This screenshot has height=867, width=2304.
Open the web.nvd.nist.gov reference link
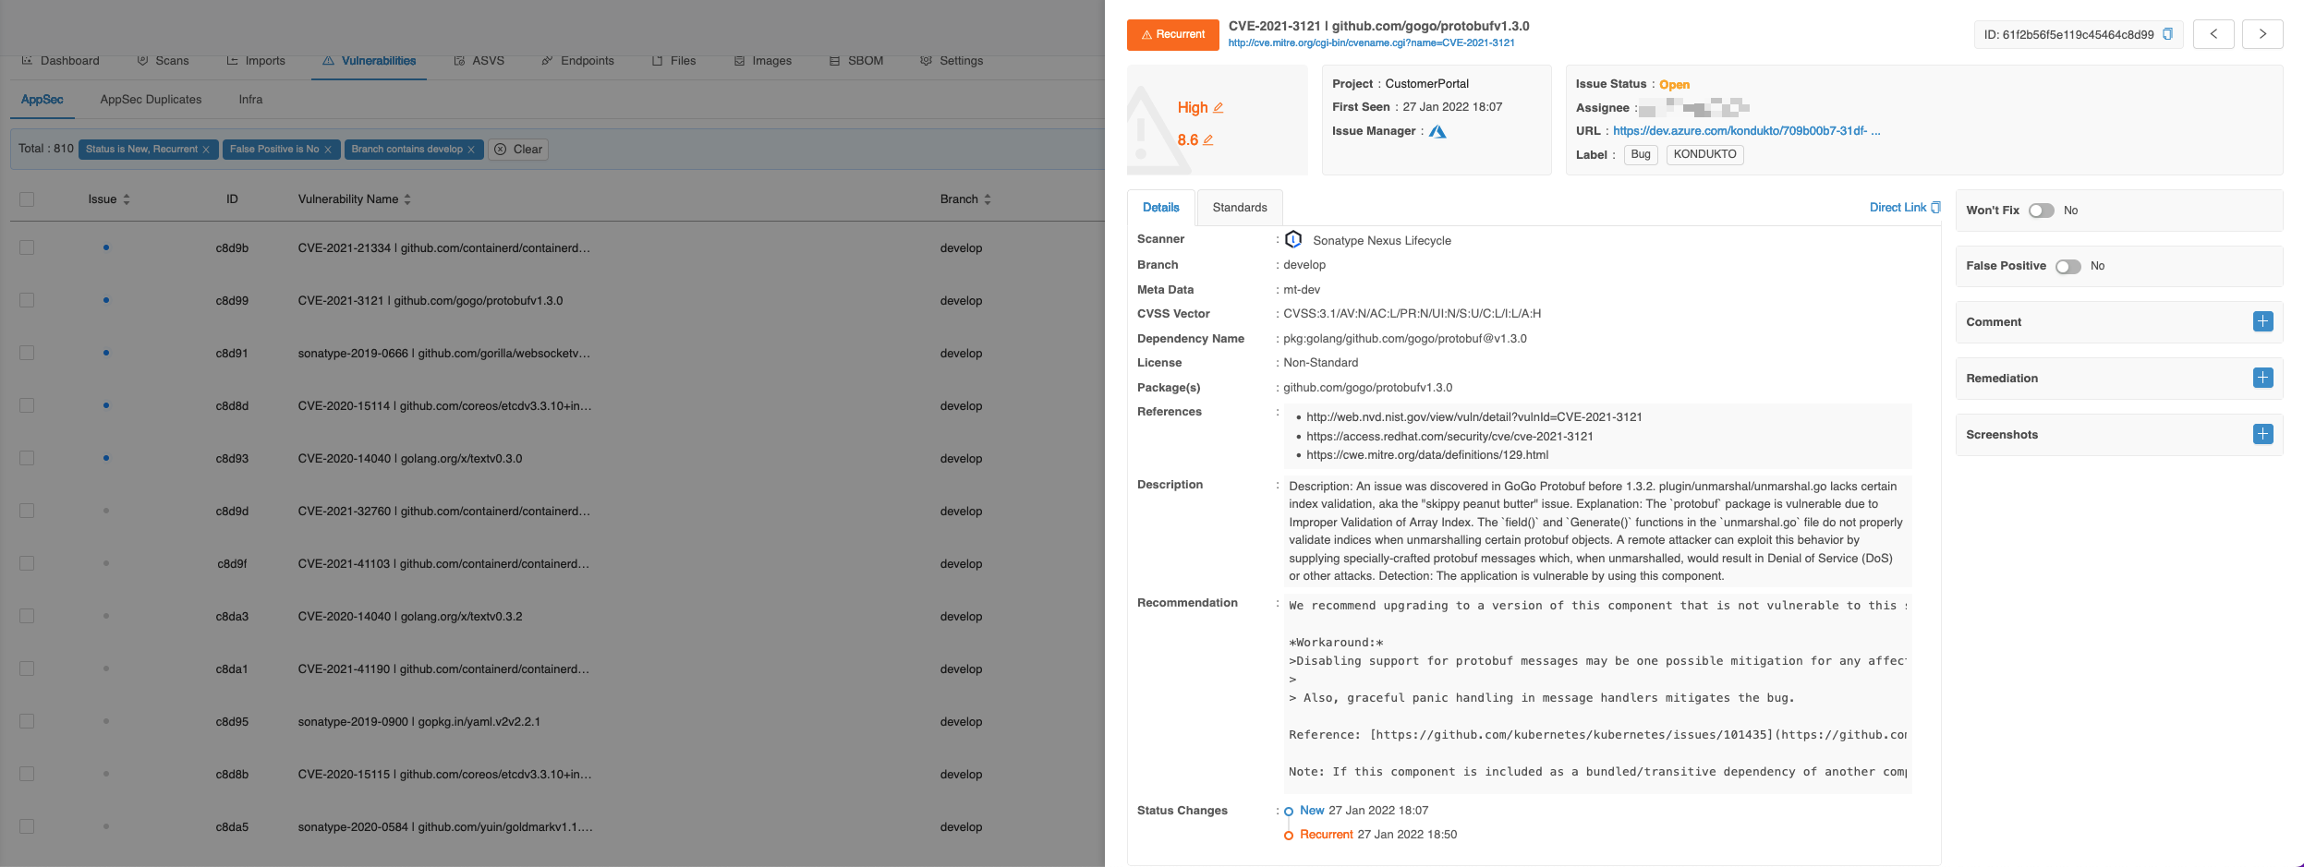[x=1473, y=417]
